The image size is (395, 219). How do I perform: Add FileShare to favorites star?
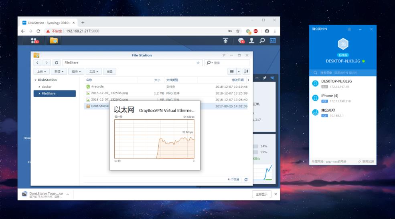198,62
